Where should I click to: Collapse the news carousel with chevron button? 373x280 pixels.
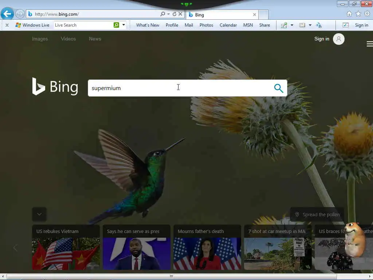(x=39, y=214)
